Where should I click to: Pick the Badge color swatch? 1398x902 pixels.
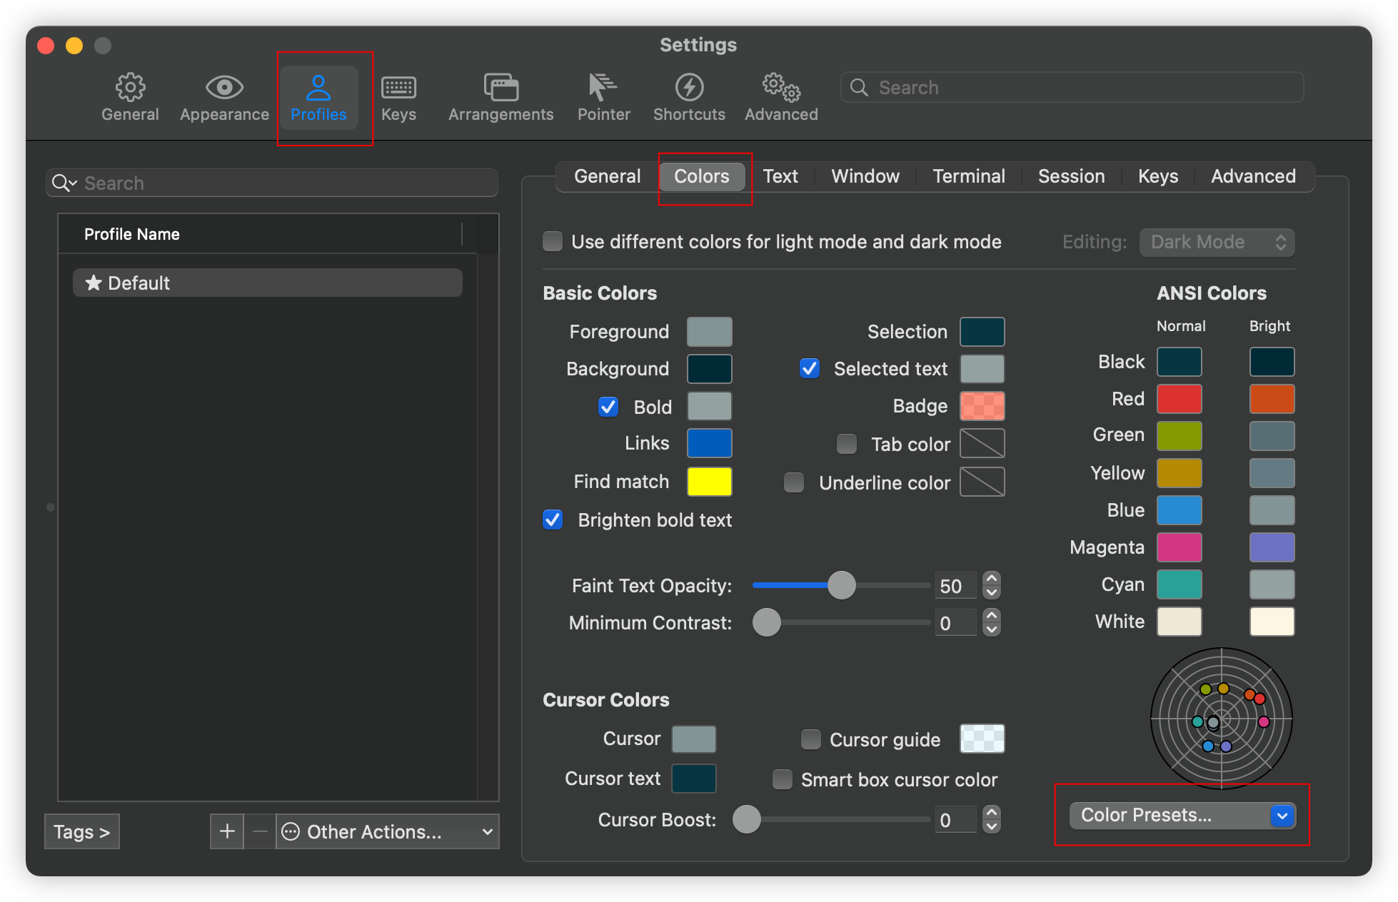click(982, 406)
